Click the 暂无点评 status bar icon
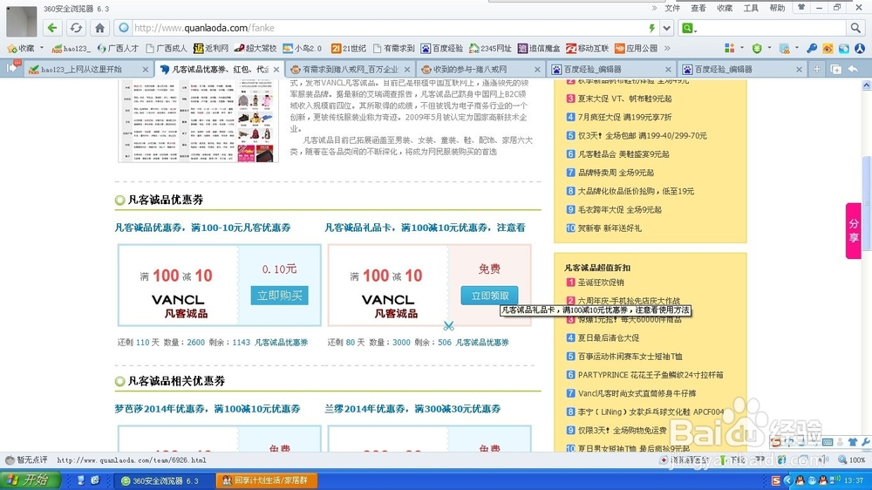Screen dimensions: 872x490 (26, 460)
